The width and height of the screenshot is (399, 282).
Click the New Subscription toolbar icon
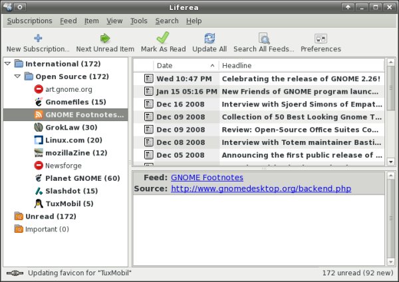pos(37,38)
